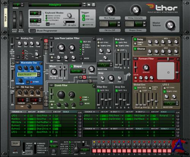Toggle the Chorus effect on/off
The image size is (190, 157).
[135, 49]
